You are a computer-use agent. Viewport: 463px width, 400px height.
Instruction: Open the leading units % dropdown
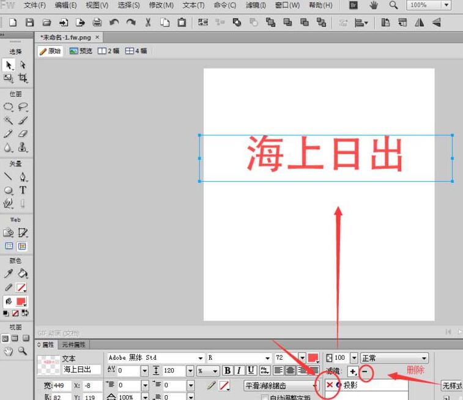coord(208,371)
